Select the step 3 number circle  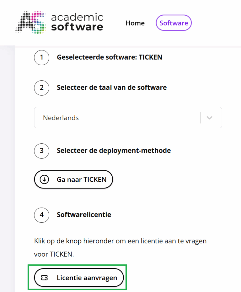coord(42,150)
